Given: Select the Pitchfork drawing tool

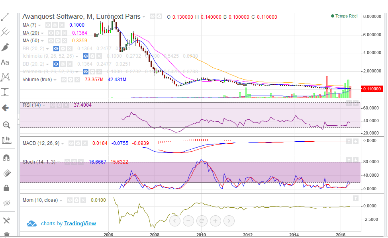Looking at the screenshot, I should (x=5, y=32).
